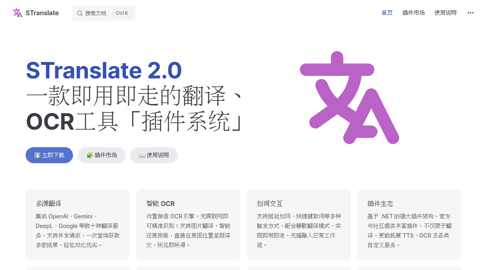This screenshot has height=270, width=481.
Task: Expand the three-dots extra menu
Action: [471, 13]
